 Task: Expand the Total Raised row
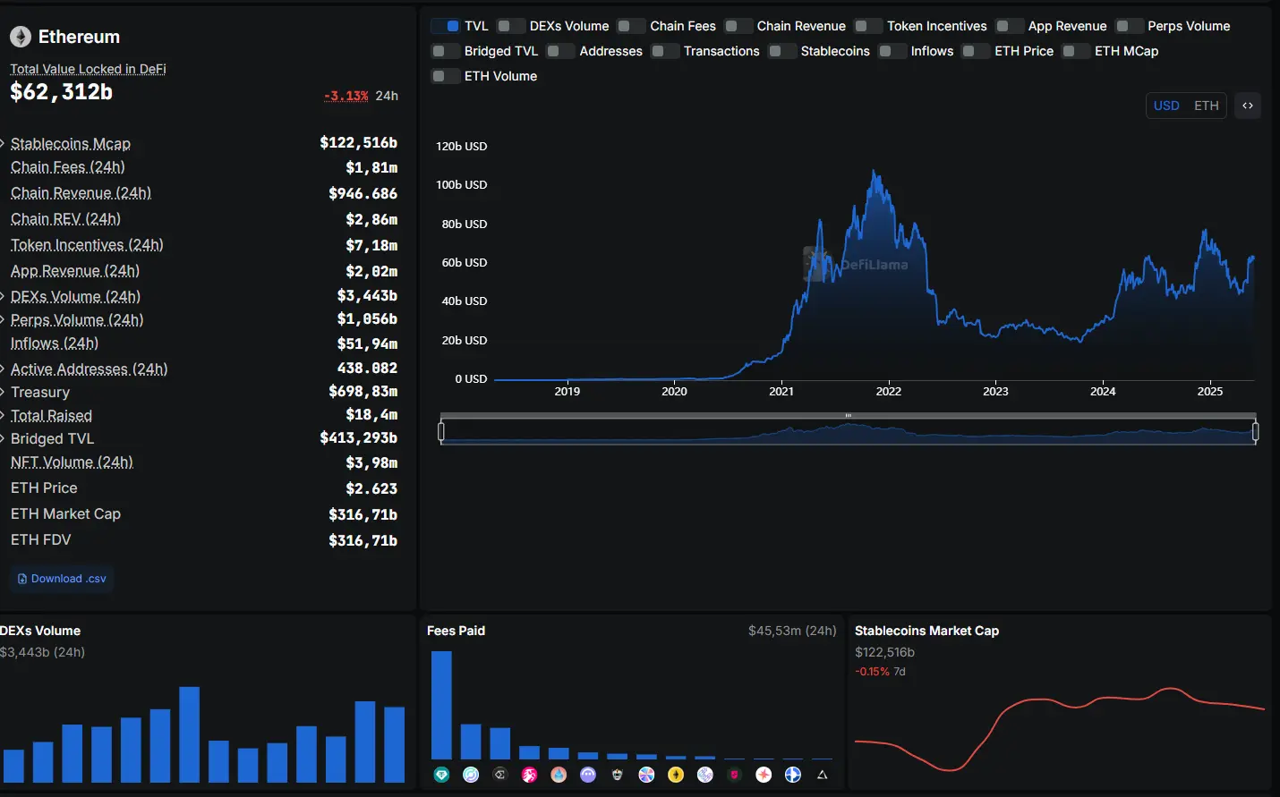click(x=3, y=415)
